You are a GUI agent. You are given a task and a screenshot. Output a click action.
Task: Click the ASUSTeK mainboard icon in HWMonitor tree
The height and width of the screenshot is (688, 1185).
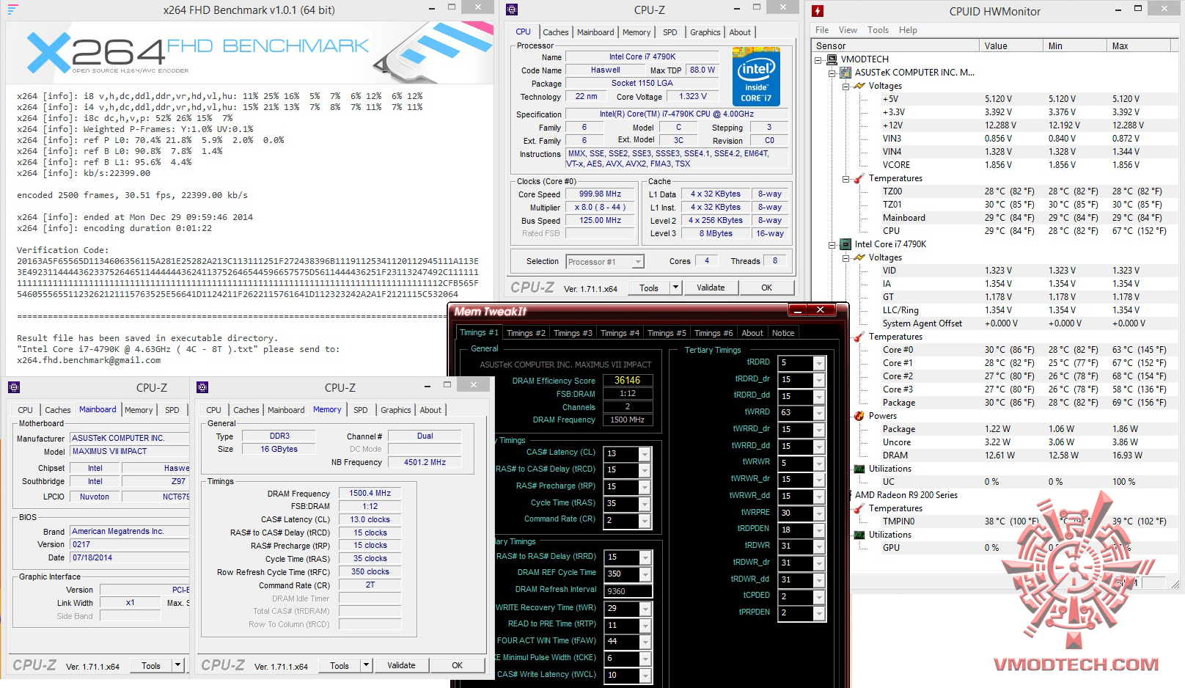click(x=845, y=73)
